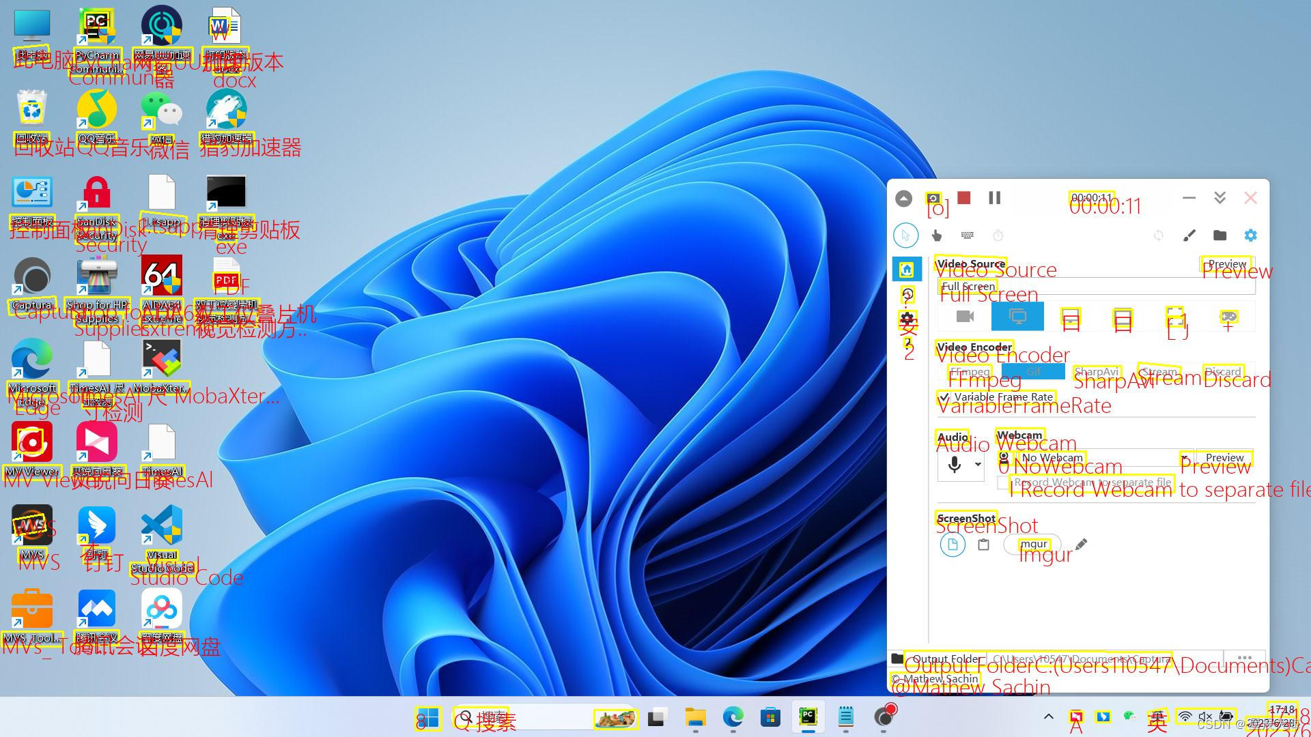Click the Output Folder black folder icon
This screenshot has height=737, width=1311.
pyautogui.click(x=897, y=659)
